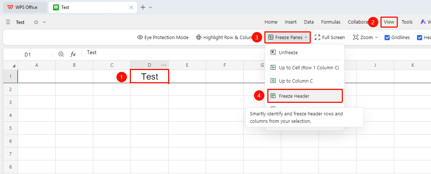Enable Eye Protection Mode
431x174 pixels.
click(x=163, y=37)
